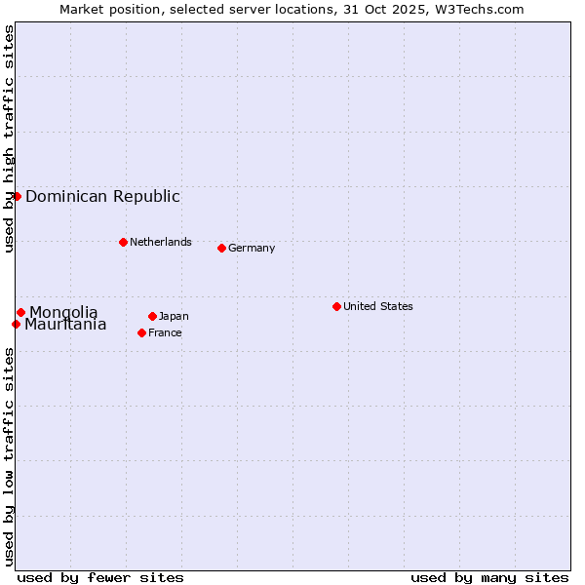Viewport: 585px width, 585px height.
Task: Select the "France" label text
Action: point(165,332)
